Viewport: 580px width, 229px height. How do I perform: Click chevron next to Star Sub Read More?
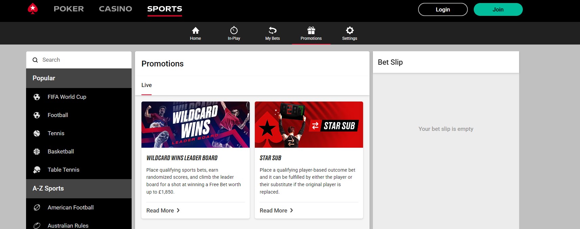point(292,210)
